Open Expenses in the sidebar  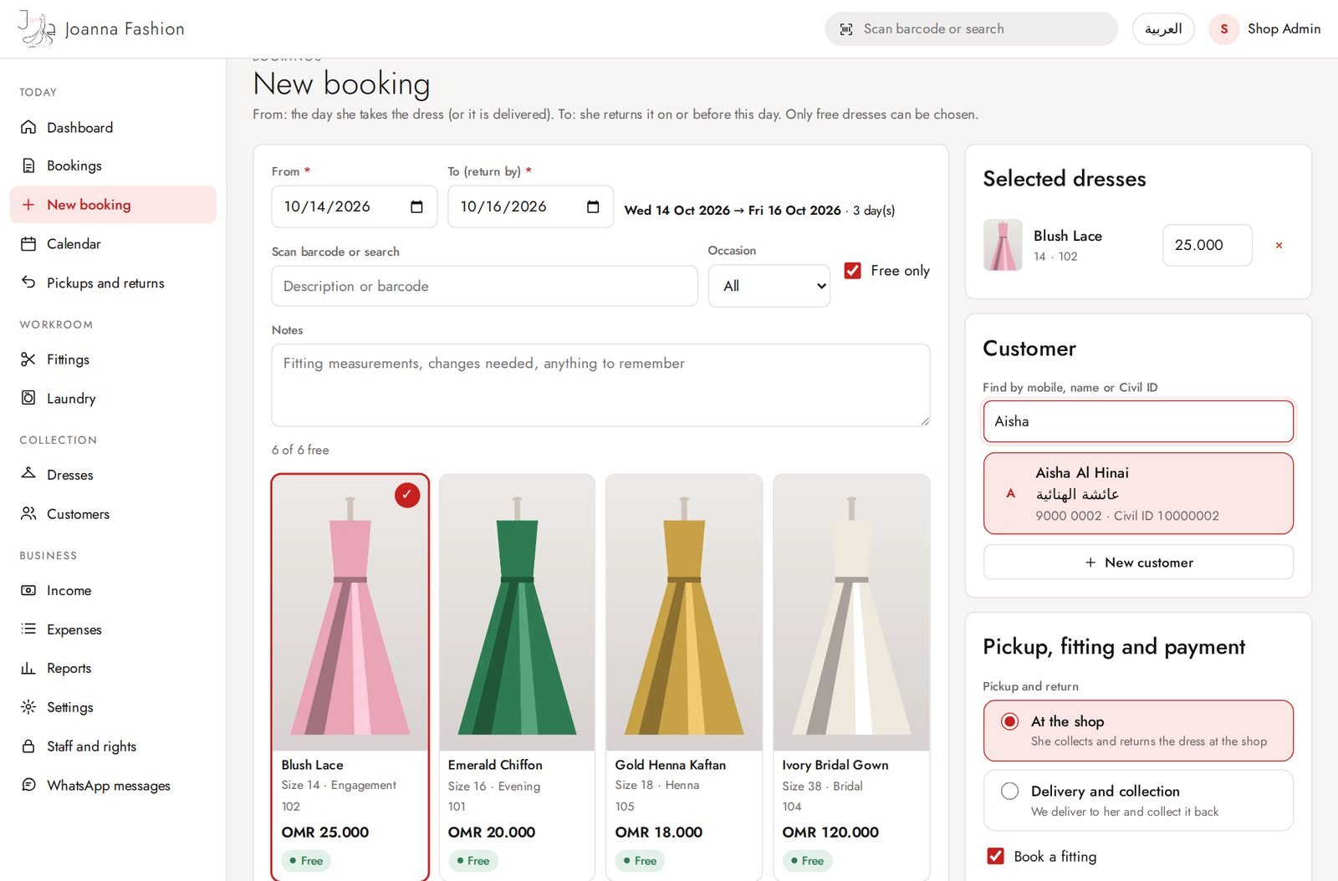(113, 629)
